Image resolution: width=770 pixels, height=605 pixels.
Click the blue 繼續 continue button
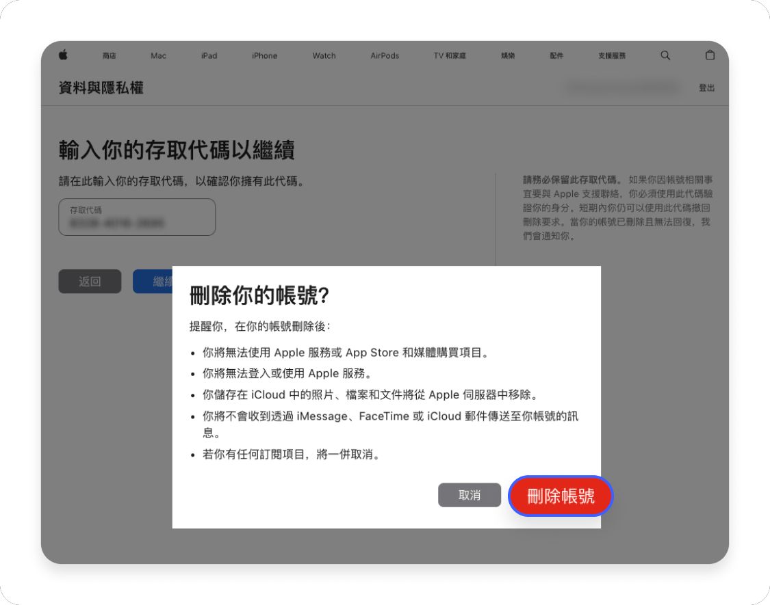153,281
